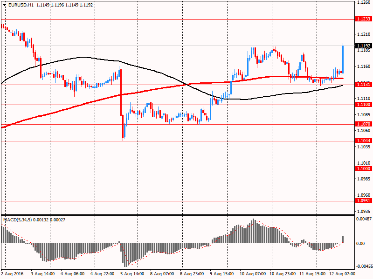373x279 pixels.
Task: Select the 1.1160 price scale value
Action: pos(364,66)
